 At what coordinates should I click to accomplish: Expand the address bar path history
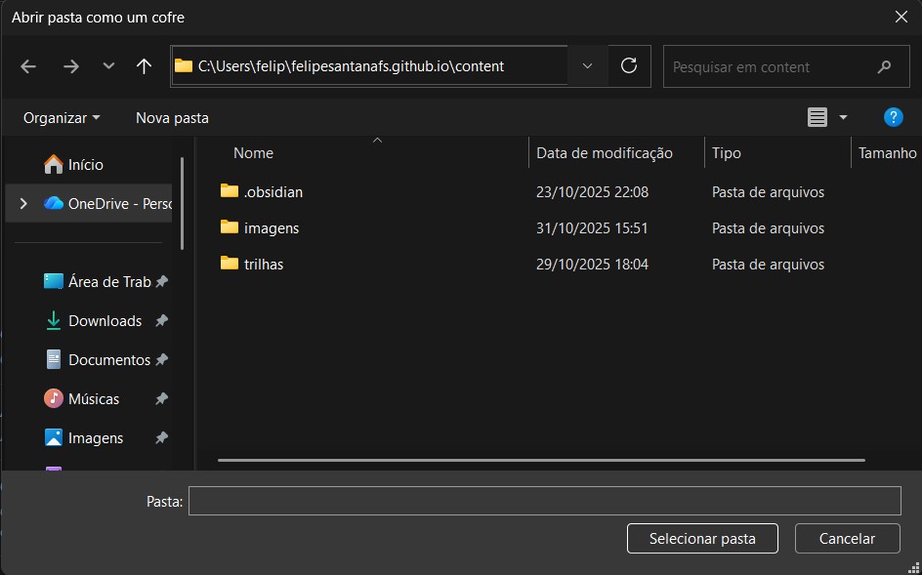[587, 66]
